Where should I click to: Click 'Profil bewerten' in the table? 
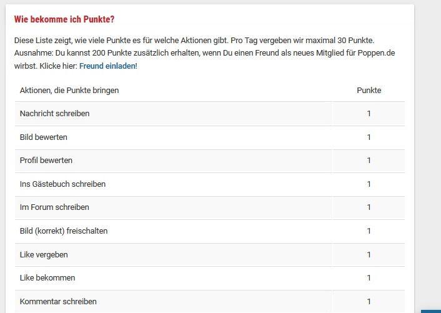point(46,161)
